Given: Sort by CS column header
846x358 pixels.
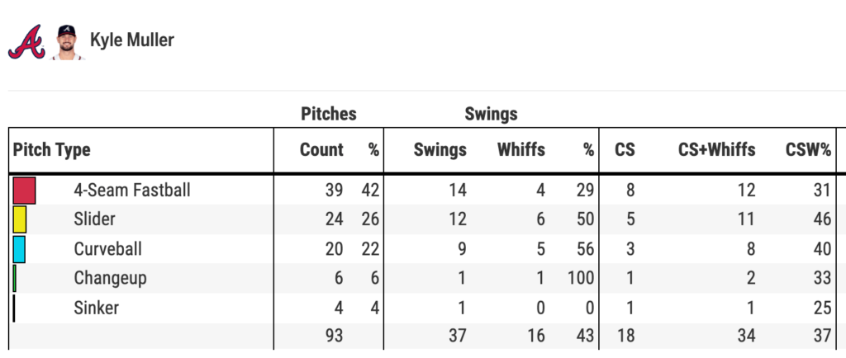Looking at the screenshot, I should (625, 150).
